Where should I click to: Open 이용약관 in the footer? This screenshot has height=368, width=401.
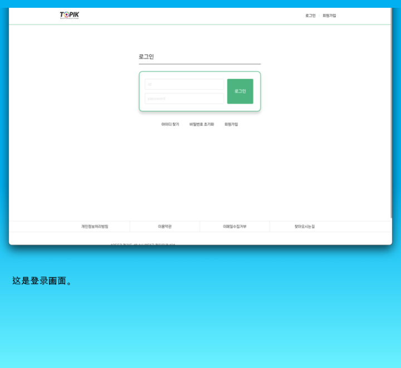(x=165, y=227)
